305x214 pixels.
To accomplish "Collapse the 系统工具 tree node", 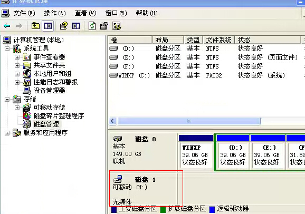I will click(x=7, y=48).
